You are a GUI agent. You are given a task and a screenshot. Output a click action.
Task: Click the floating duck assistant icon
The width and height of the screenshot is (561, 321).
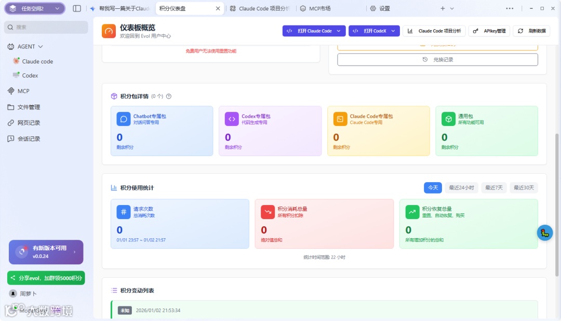pos(545,233)
